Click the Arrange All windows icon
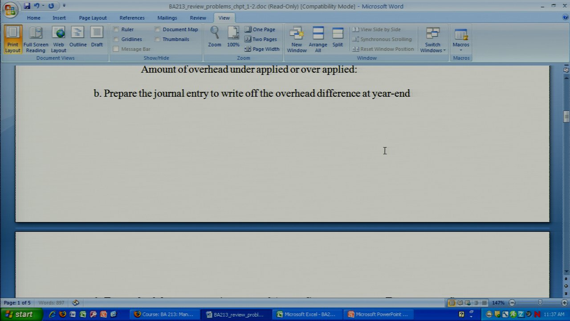This screenshot has width=570, height=321. (x=318, y=39)
